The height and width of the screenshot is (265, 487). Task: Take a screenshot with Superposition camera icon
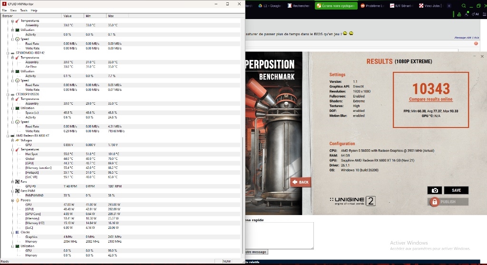(435, 190)
